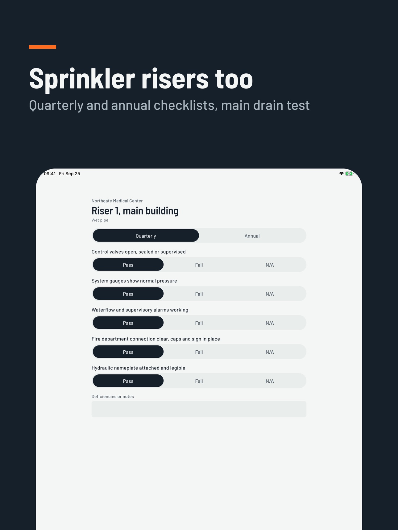Select the Quarterly checklist tab
398x530 pixels.
(146, 236)
